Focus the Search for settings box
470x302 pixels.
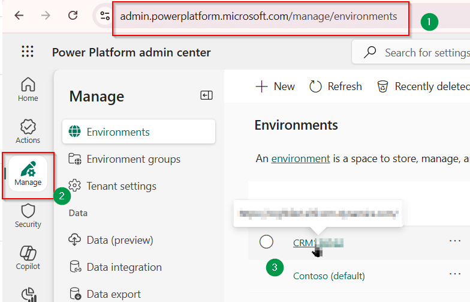point(411,53)
